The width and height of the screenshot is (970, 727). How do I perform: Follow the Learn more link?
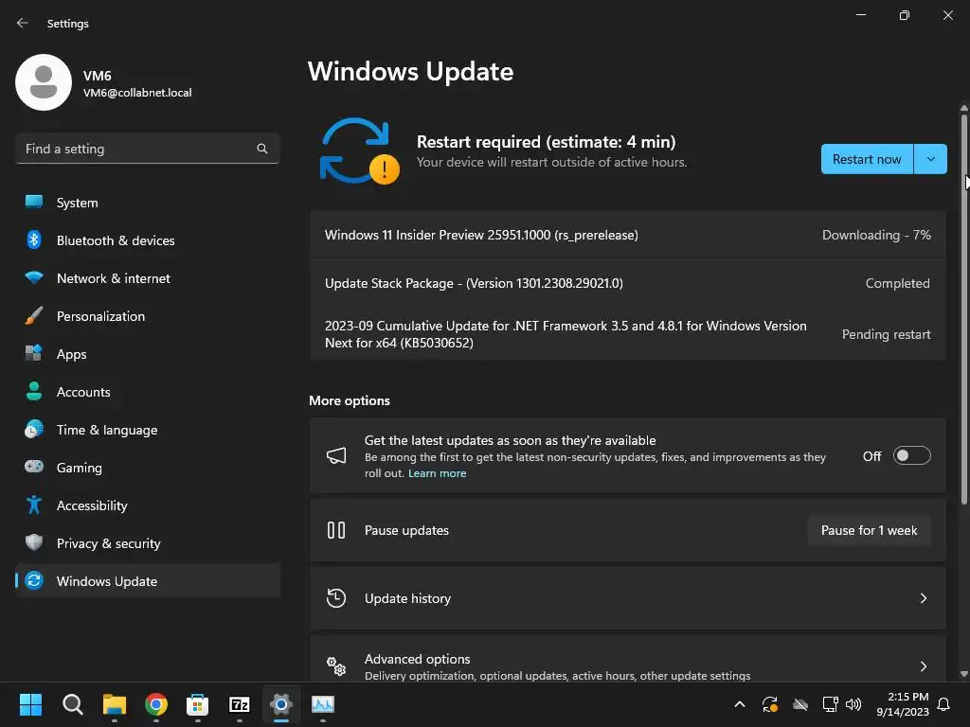pos(437,473)
